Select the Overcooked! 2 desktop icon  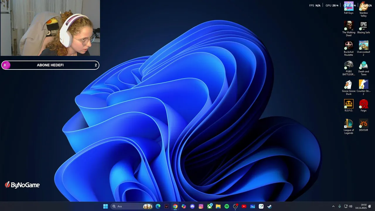(364, 48)
